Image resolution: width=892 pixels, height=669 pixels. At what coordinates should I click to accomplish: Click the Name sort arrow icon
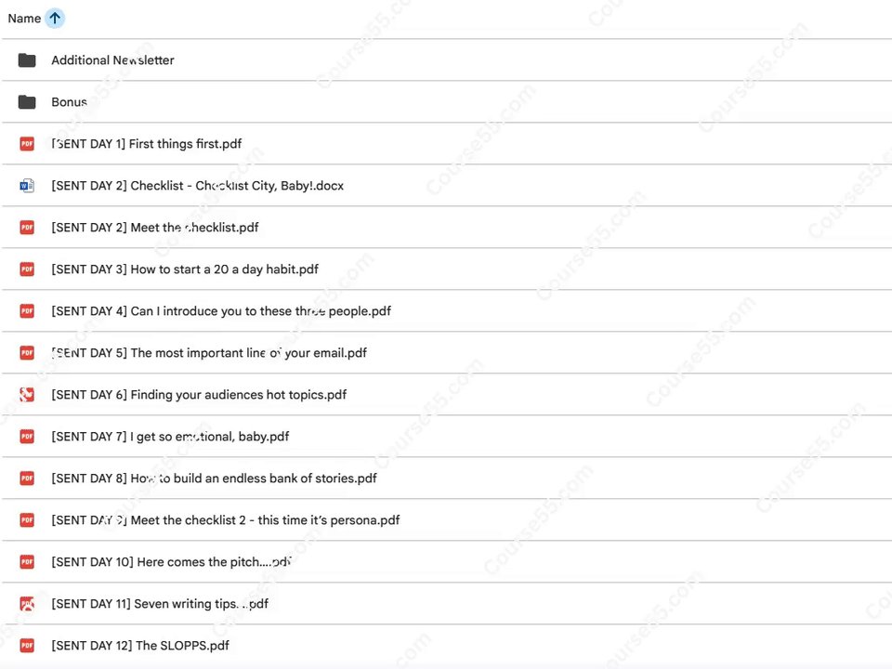click(55, 19)
